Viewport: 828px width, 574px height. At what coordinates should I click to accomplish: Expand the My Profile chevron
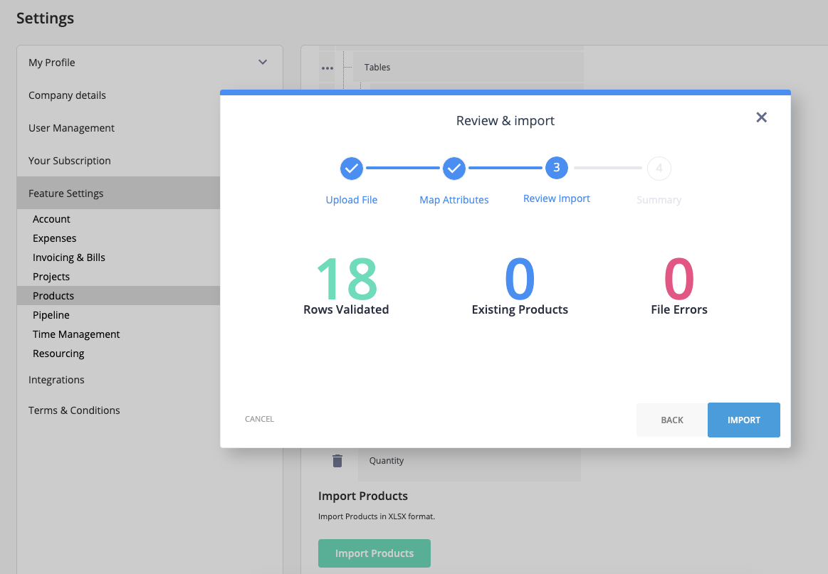[263, 63]
